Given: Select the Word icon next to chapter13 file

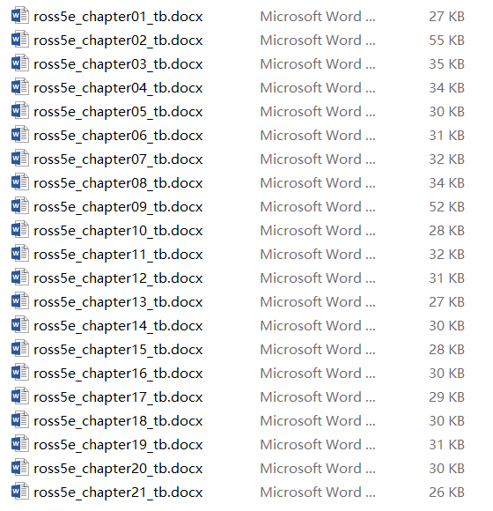Looking at the screenshot, I should point(20,301).
